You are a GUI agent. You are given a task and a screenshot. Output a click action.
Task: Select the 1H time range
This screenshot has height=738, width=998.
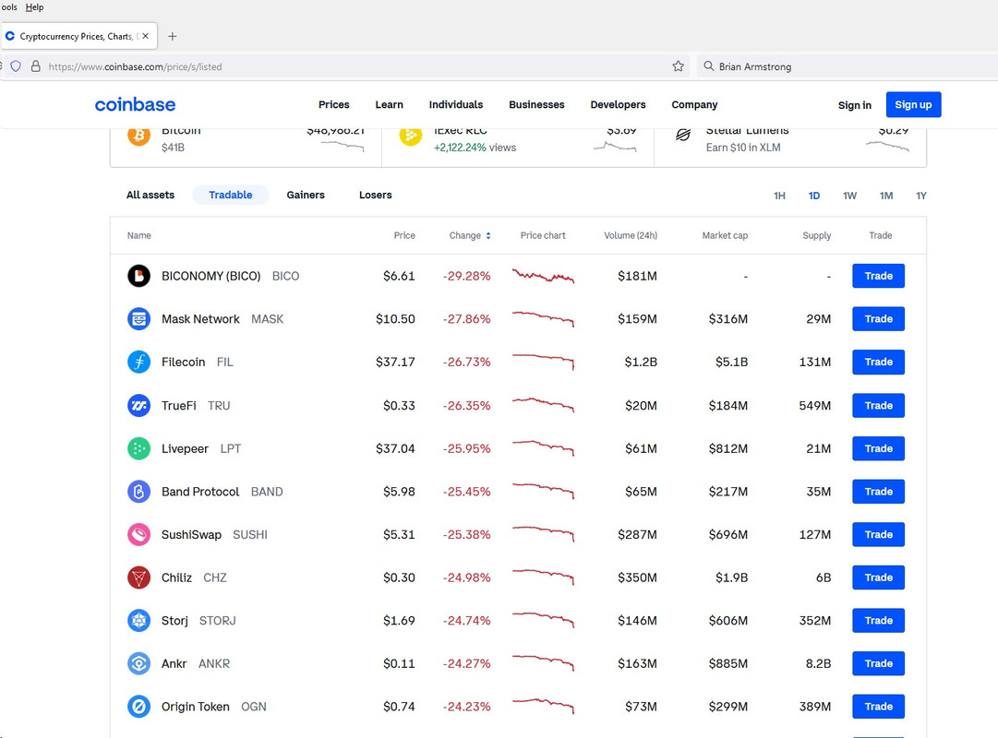[x=779, y=196]
